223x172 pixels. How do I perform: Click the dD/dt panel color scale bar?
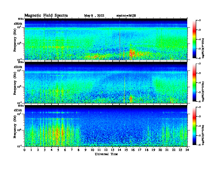(x=194, y=83)
